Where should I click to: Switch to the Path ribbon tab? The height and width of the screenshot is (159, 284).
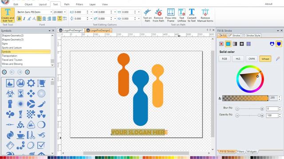point(67,4)
